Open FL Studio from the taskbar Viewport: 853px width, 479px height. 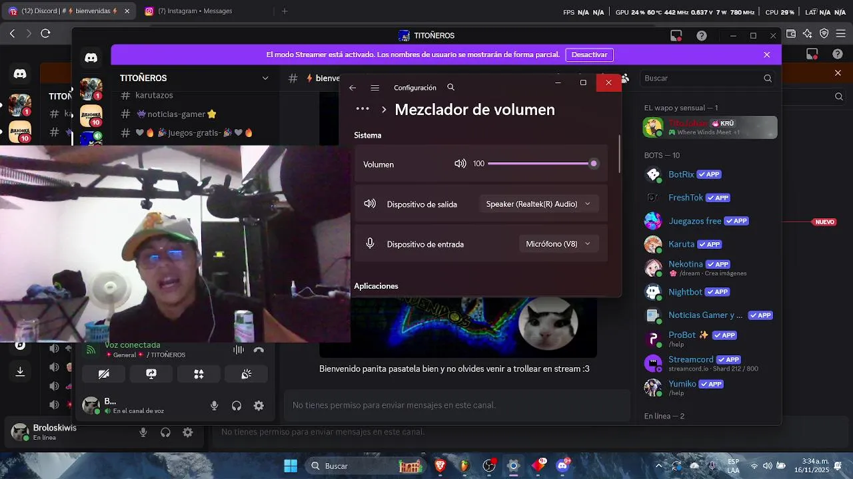[x=464, y=466]
